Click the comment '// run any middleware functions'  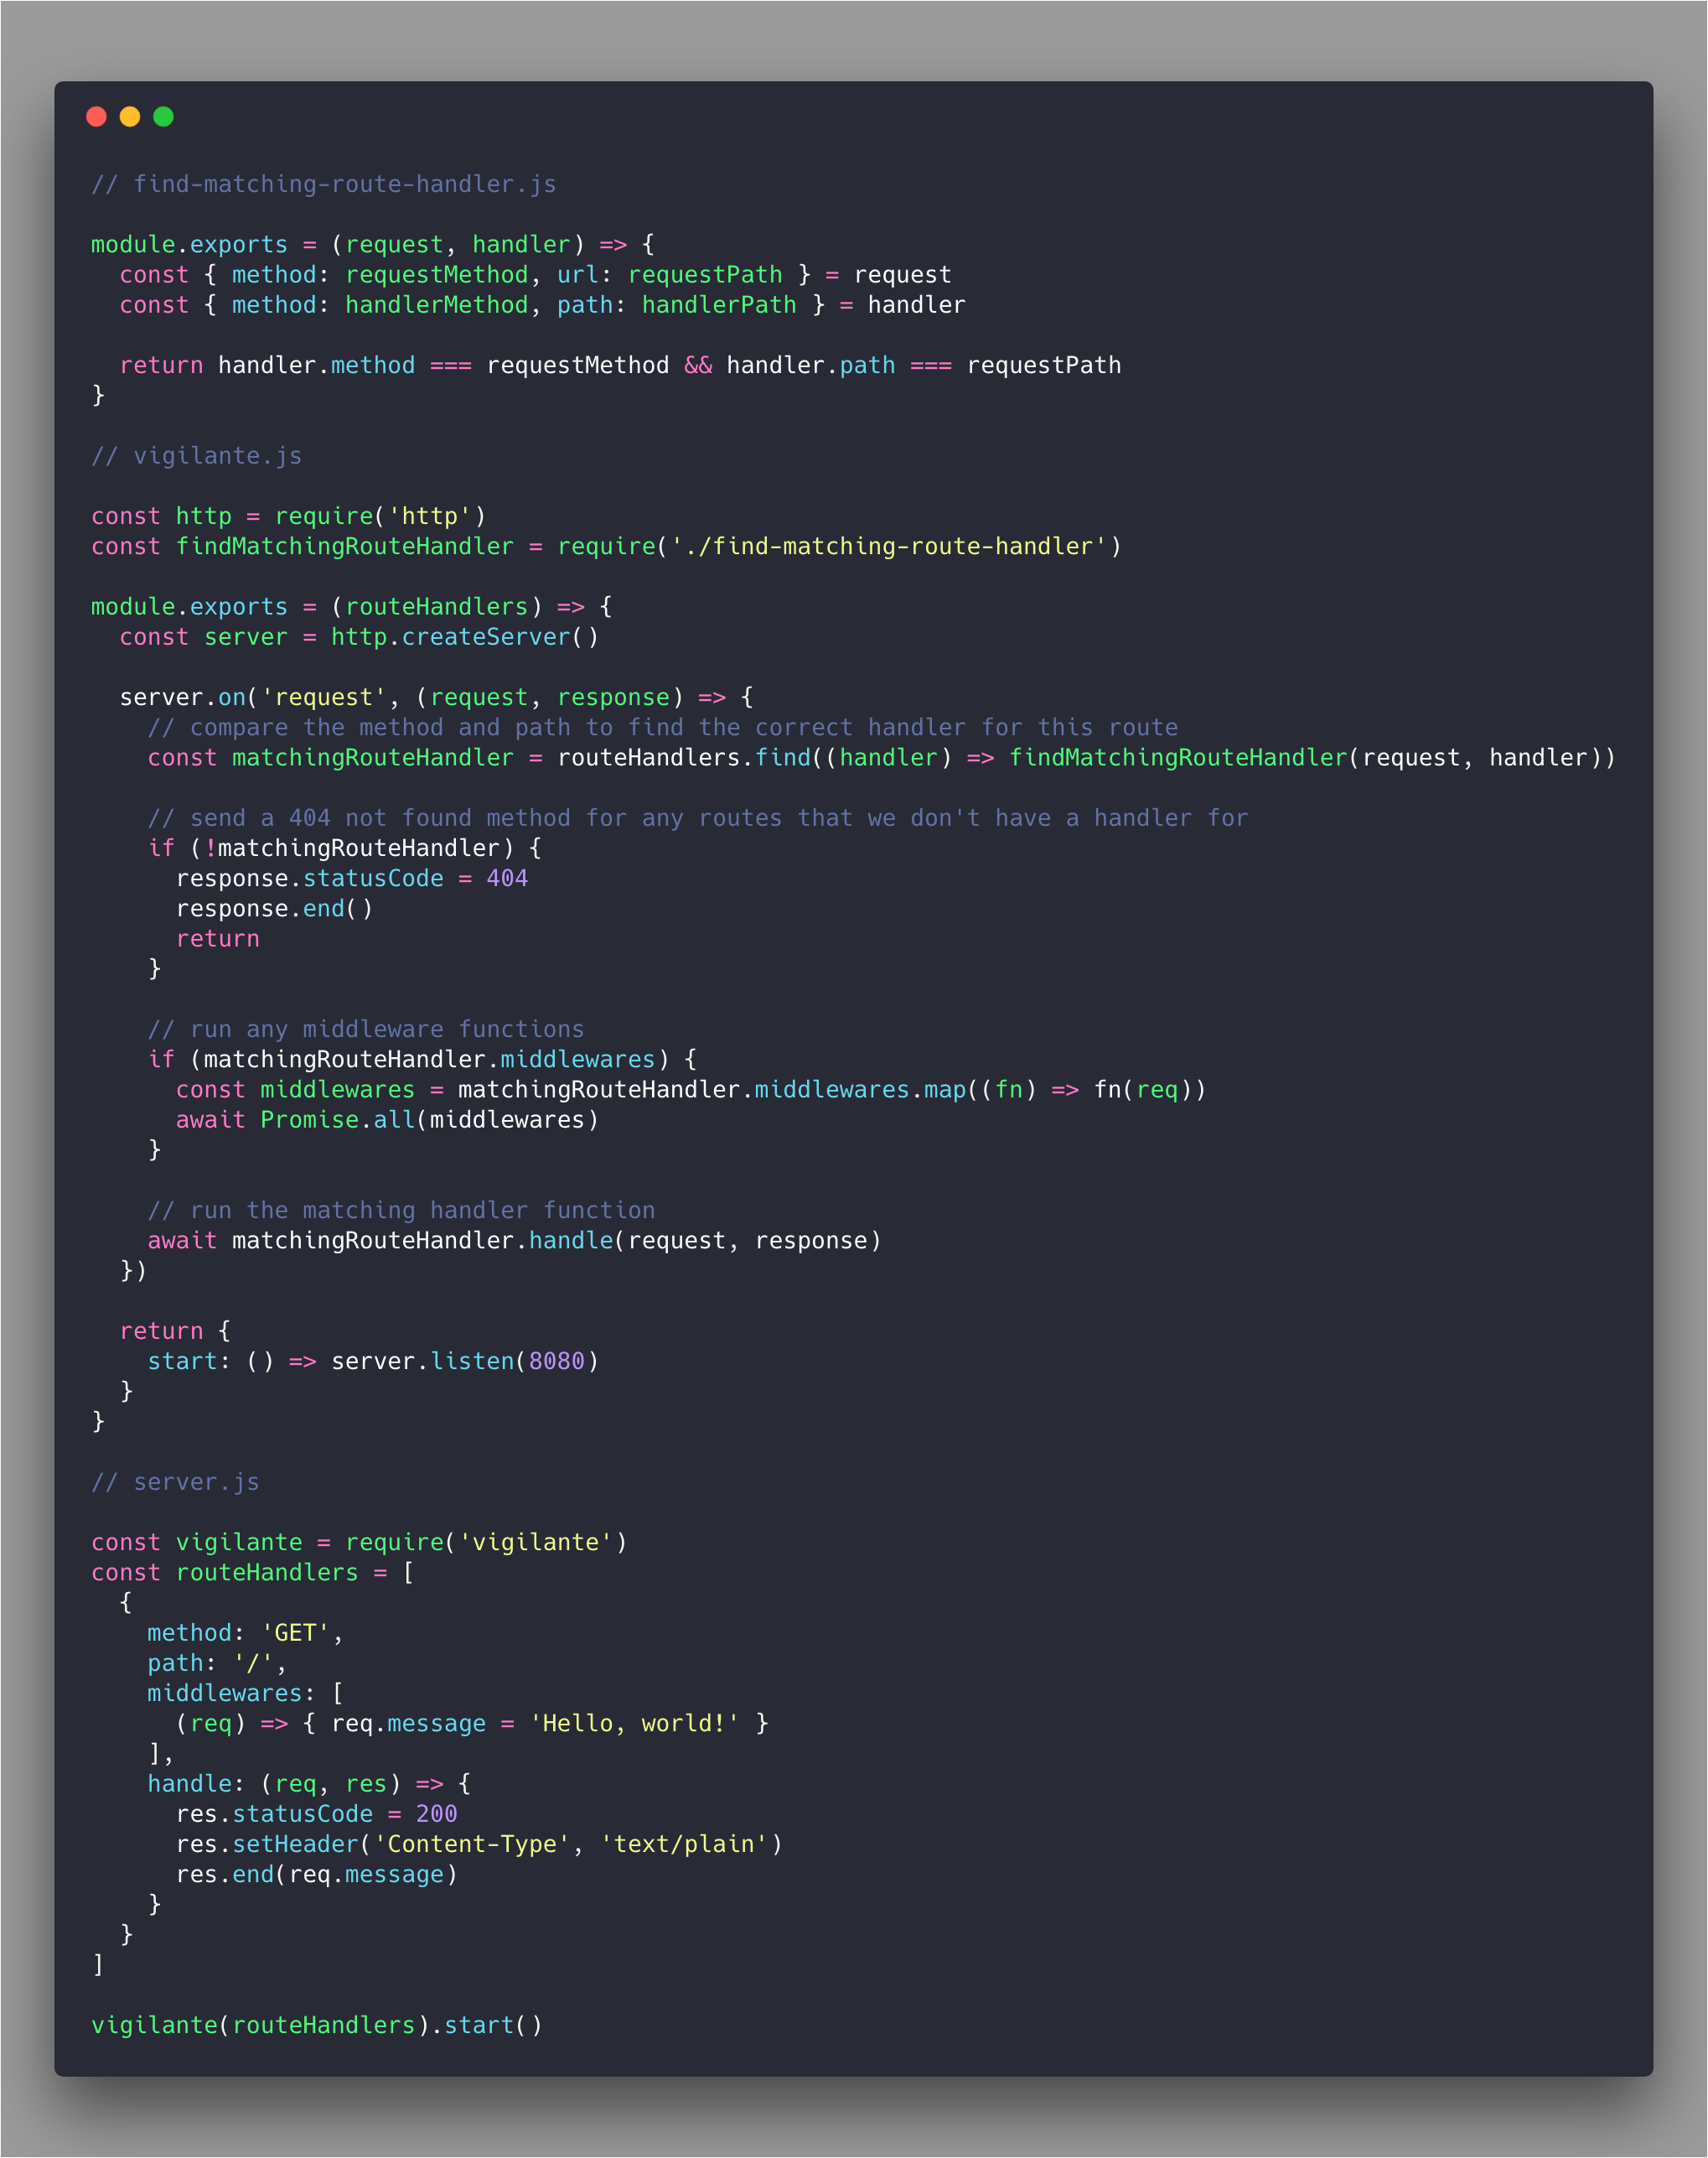pos(366,1029)
